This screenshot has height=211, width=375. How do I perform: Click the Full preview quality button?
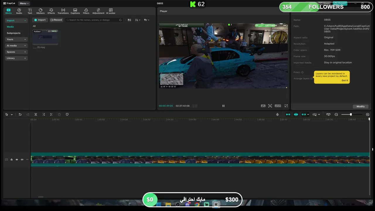(263, 106)
